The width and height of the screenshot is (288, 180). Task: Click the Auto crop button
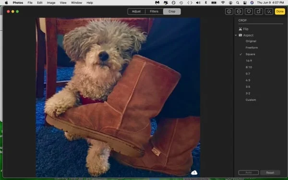coord(249,173)
